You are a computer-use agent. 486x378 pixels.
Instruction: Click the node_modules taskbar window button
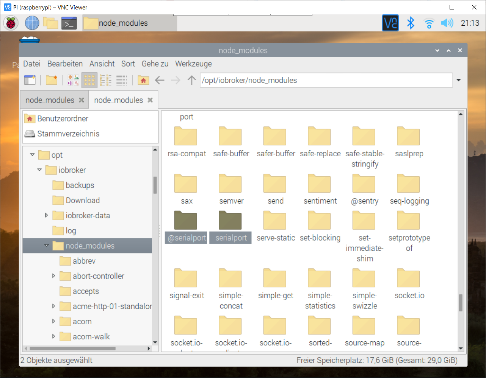[129, 23]
